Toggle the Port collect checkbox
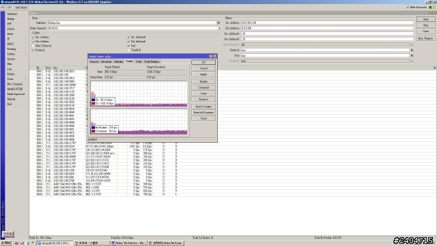The width and height of the screenshot is (437, 246). [128, 46]
